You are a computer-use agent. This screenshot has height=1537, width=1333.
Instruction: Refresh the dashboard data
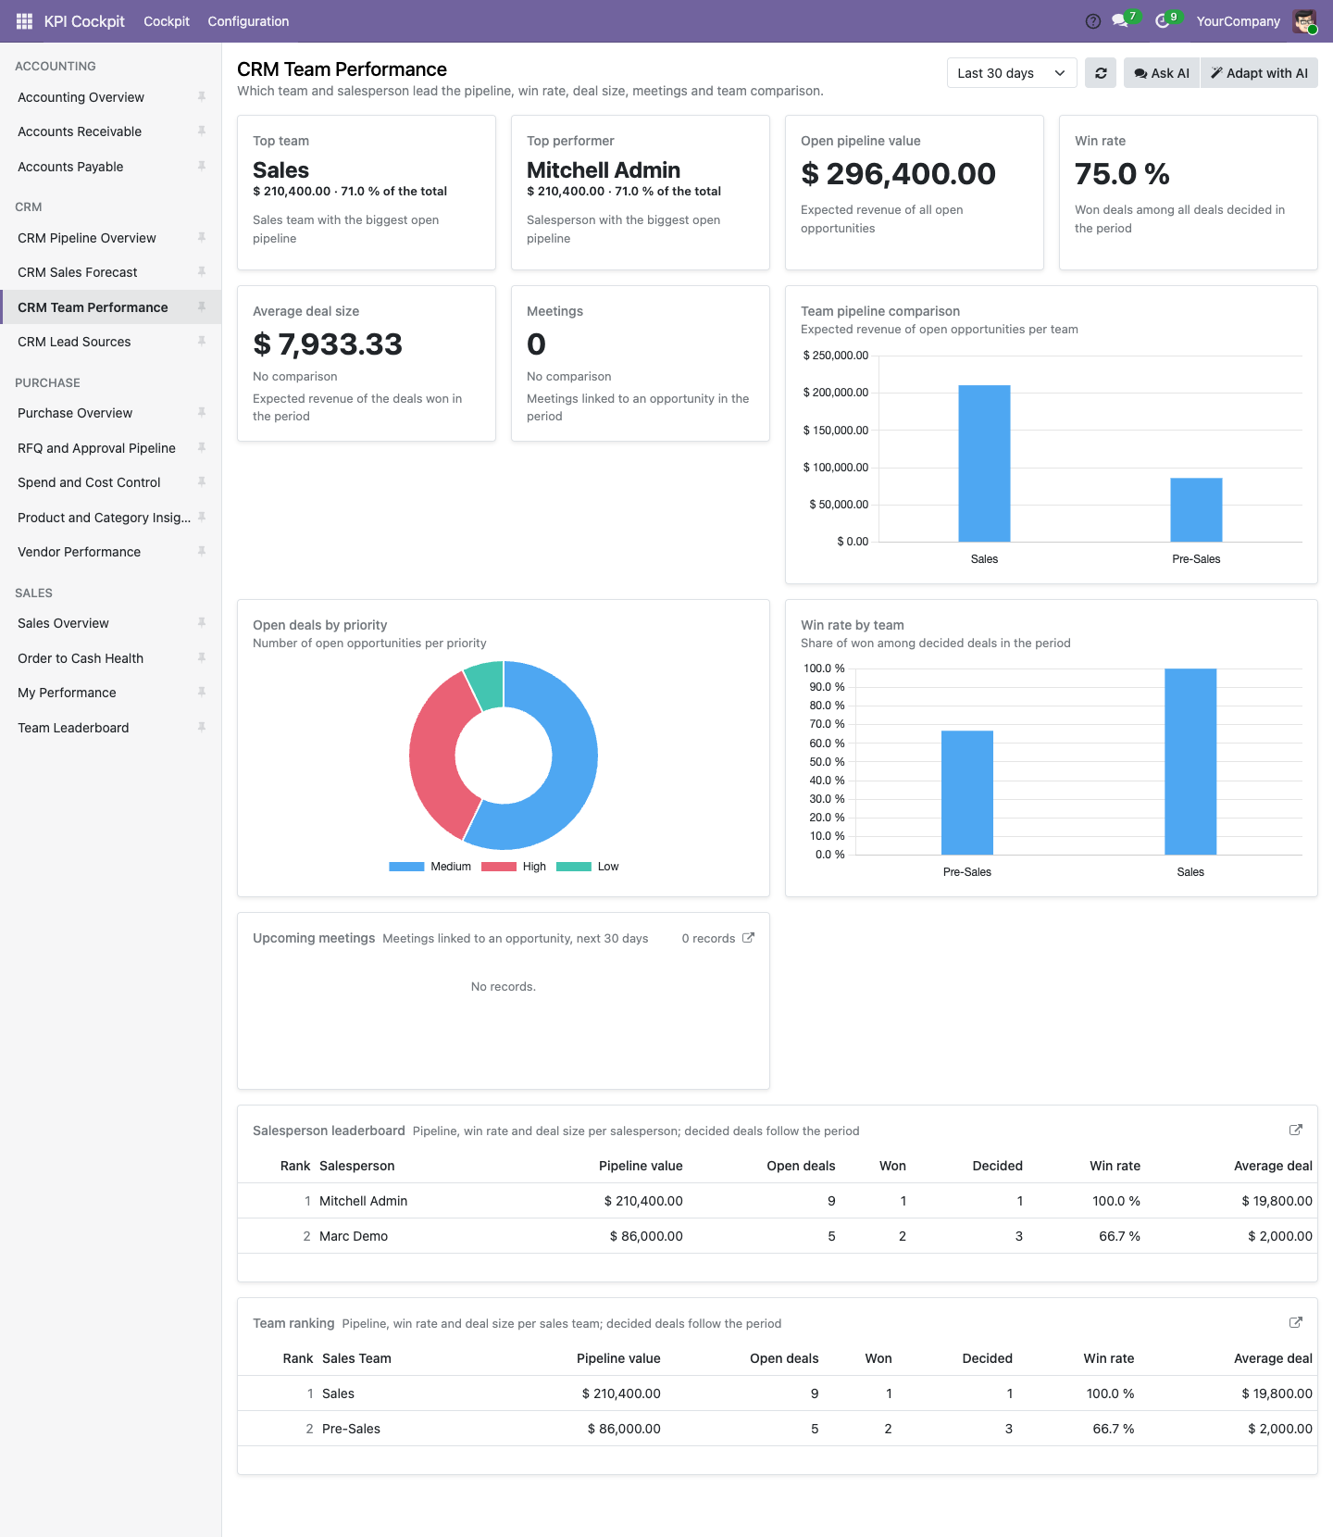(x=1101, y=73)
